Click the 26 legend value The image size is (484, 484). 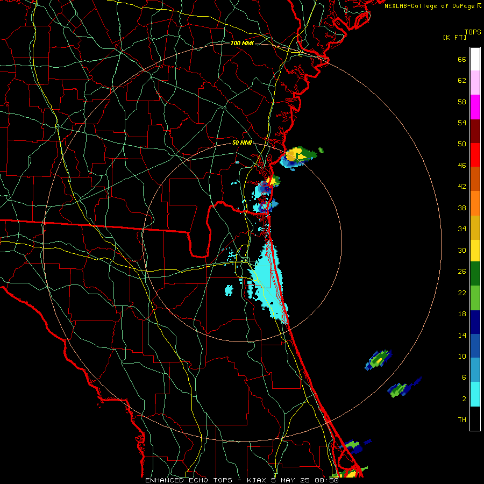tap(462, 272)
